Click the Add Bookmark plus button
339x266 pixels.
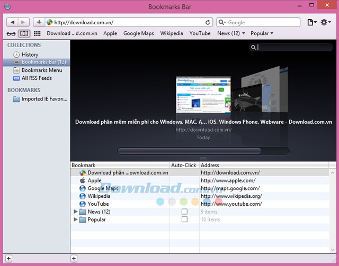pos(39,22)
